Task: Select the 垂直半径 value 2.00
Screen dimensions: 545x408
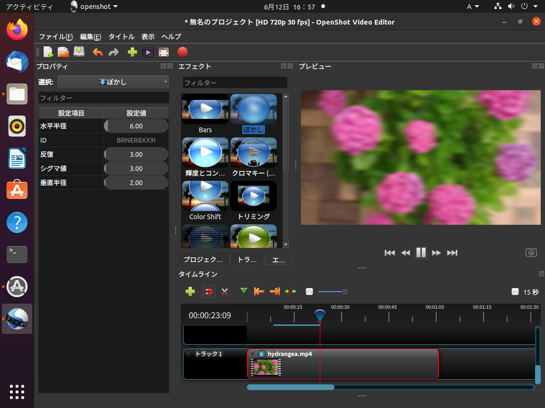Action: point(136,183)
